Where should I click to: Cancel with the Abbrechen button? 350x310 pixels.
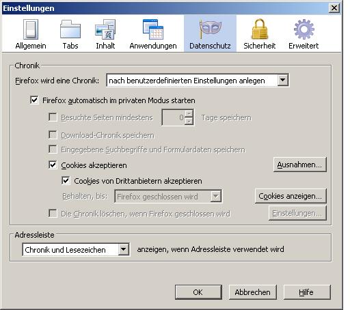252,292
